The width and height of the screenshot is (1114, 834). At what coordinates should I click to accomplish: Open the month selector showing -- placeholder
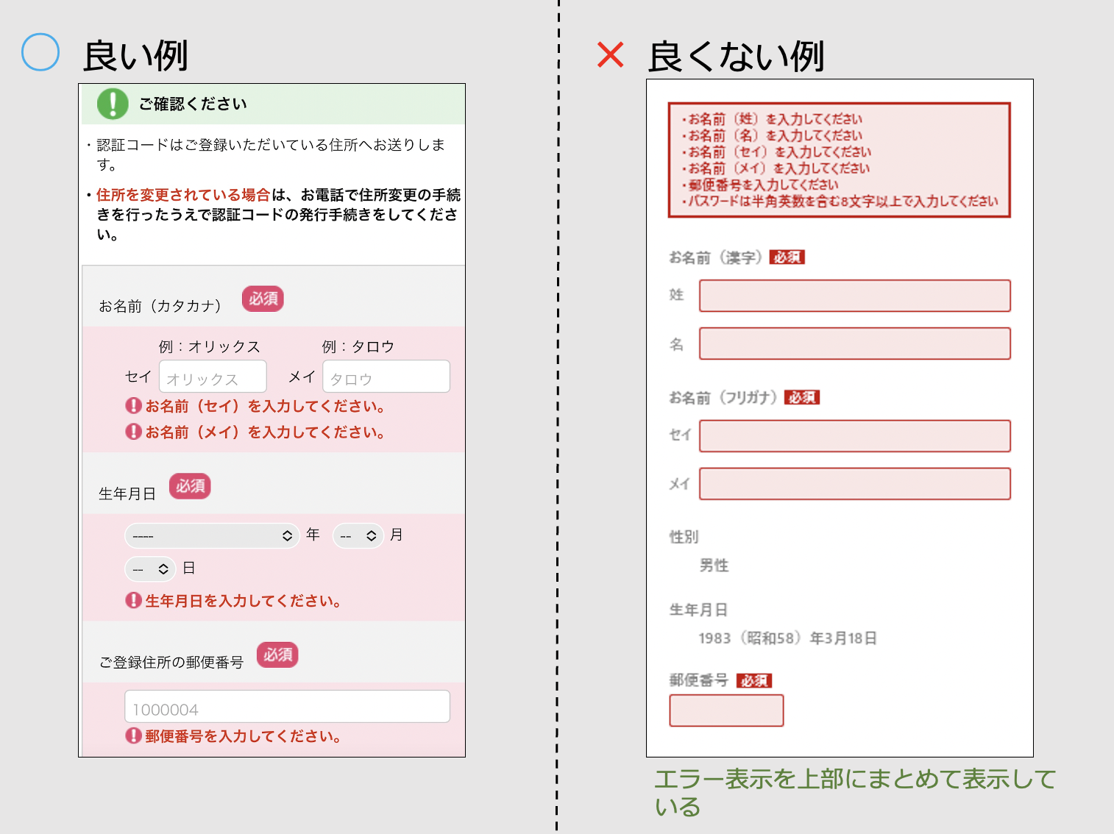point(358,535)
